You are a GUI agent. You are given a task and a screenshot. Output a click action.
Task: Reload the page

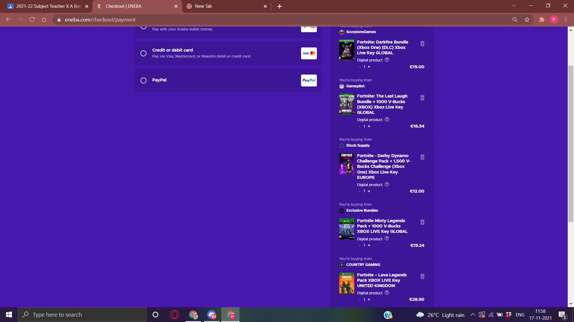click(32, 20)
